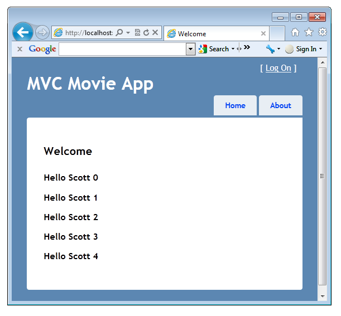The width and height of the screenshot is (341, 316).
Task: Open Favorites with the star icon
Action: pyautogui.click(x=309, y=32)
